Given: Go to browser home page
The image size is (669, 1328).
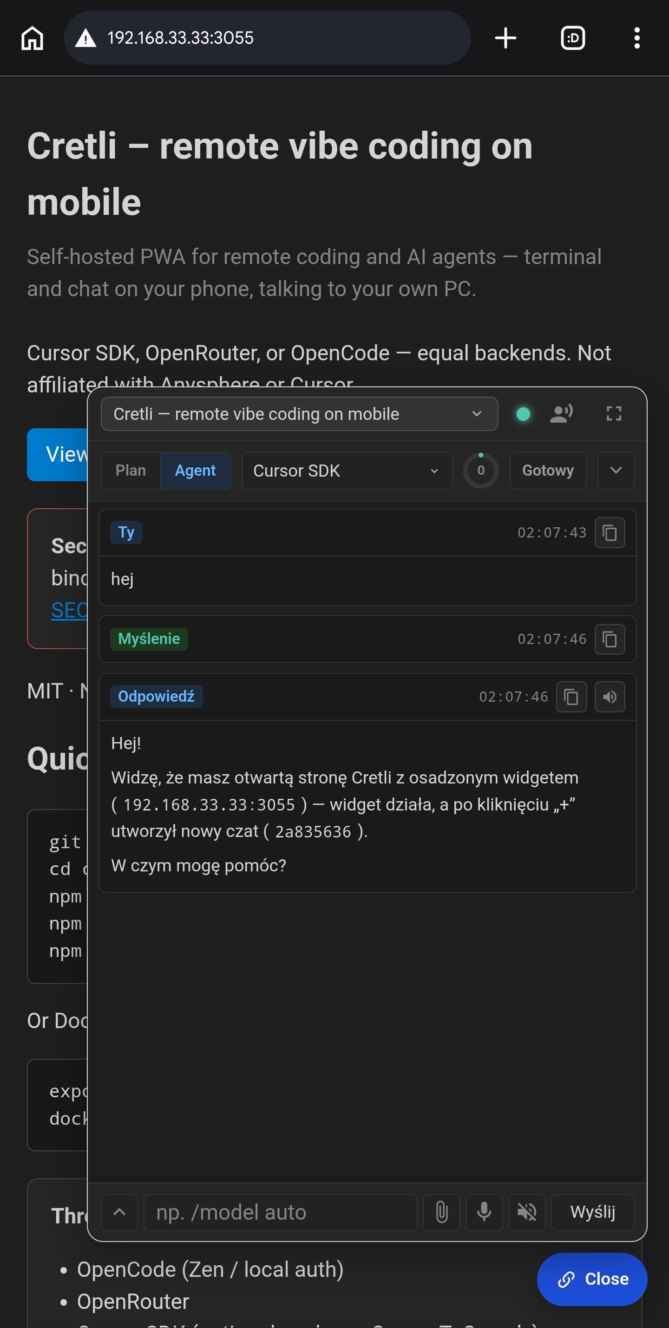Looking at the screenshot, I should point(32,38).
